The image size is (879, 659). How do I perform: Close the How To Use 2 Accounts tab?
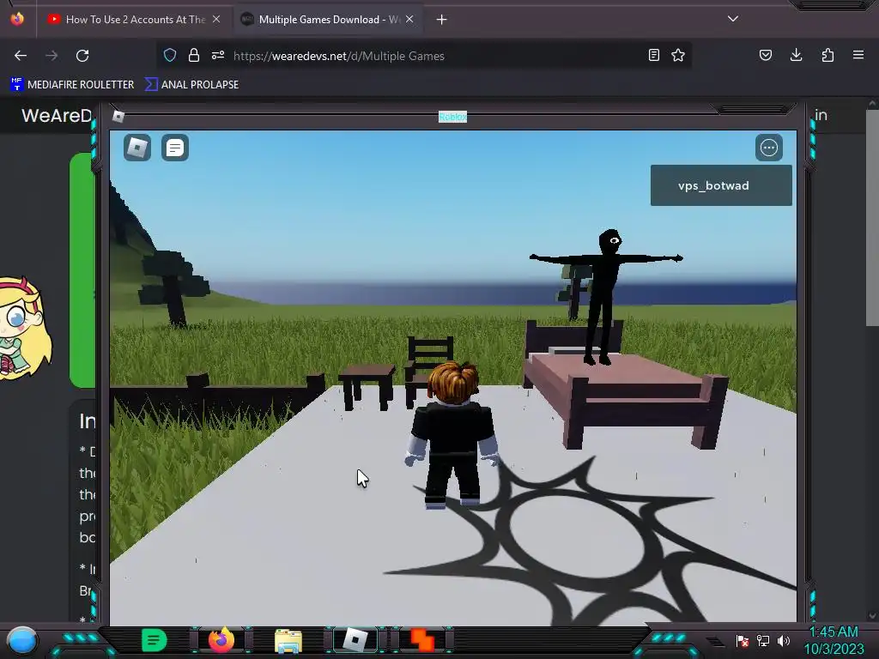[216, 19]
